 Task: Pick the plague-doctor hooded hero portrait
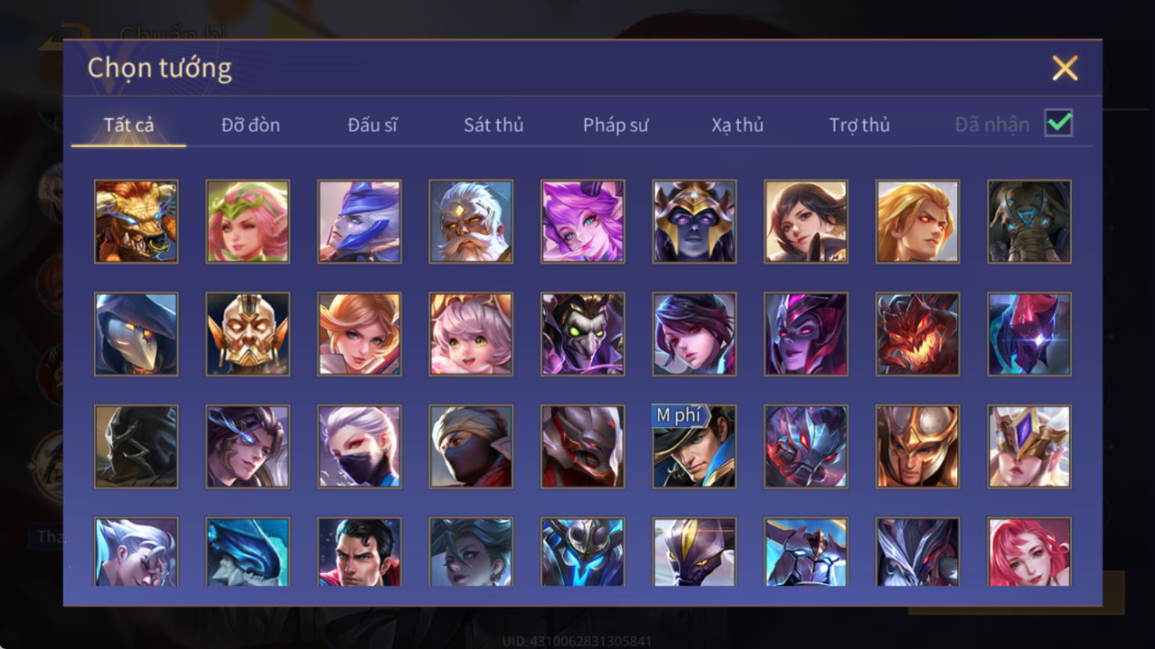click(x=136, y=334)
